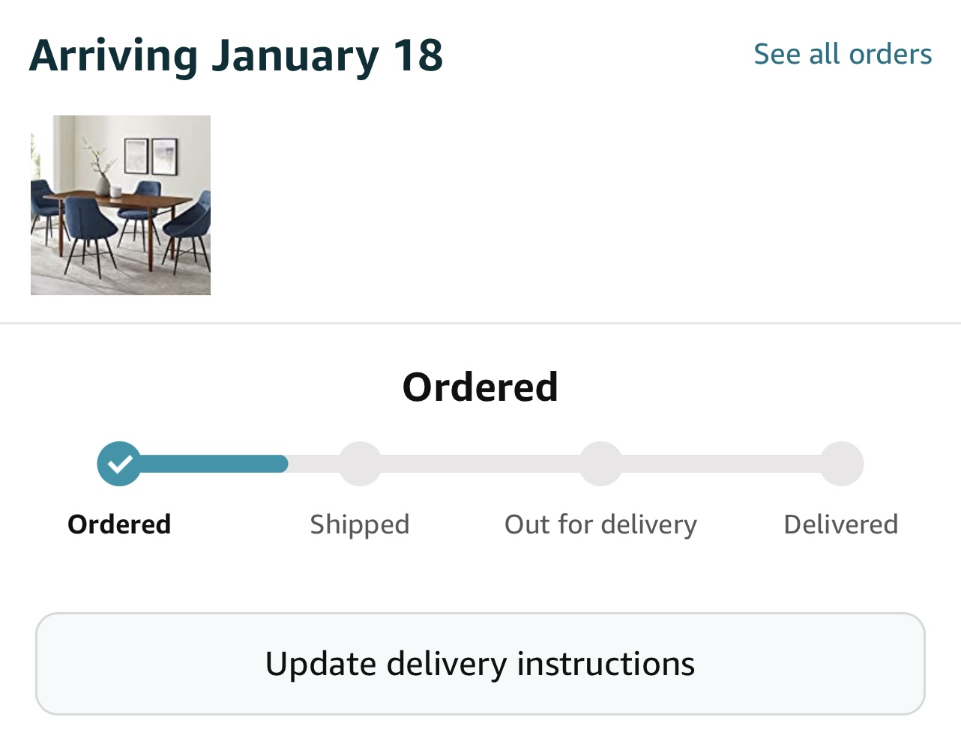Screen dimensions: 961x747
Task: Select the Shipped label under tracker
Action: coord(360,524)
